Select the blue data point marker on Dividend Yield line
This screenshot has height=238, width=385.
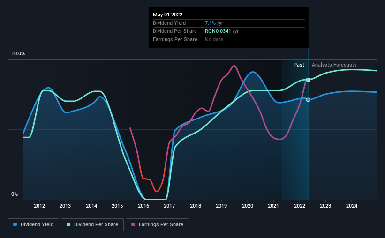[x=308, y=100]
